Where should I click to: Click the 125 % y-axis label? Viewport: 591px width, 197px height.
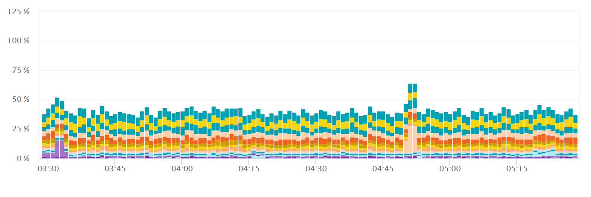tap(18, 11)
